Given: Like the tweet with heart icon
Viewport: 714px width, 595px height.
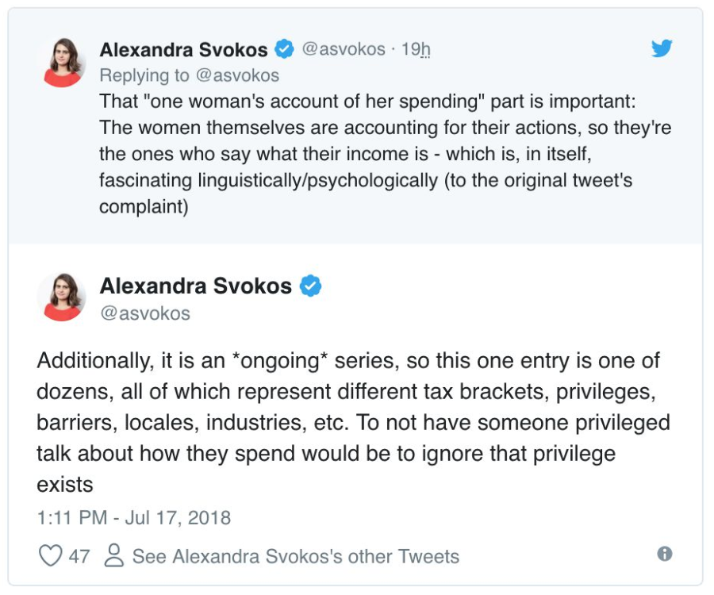Looking at the screenshot, I should pyautogui.click(x=50, y=556).
